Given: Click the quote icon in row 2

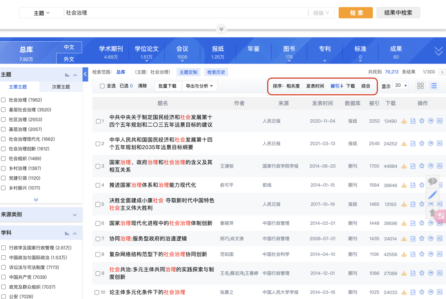Looking at the screenshot, I should (x=431, y=143).
